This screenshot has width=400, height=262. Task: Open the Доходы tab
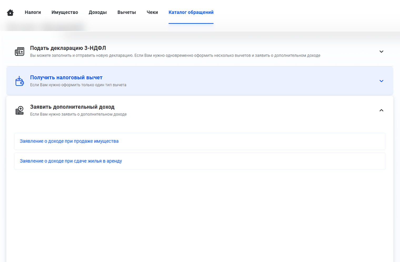[98, 12]
